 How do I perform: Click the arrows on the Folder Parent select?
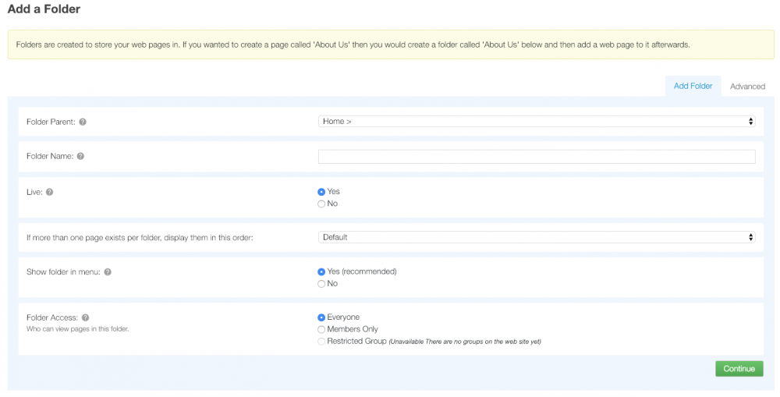[750, 122]
